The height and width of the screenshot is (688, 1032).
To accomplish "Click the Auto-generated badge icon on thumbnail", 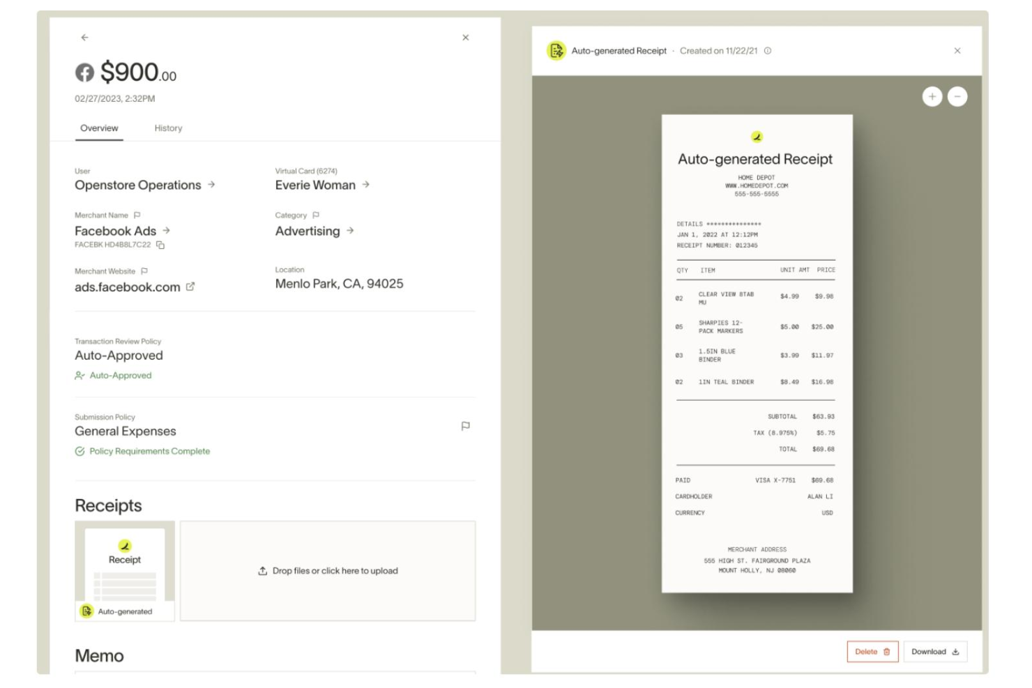I will click(86, 611).
